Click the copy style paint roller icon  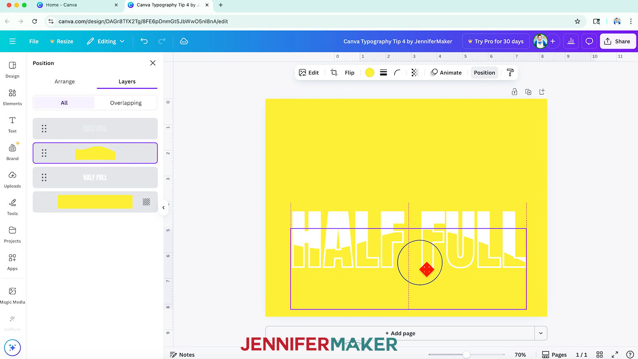[510, 72]
